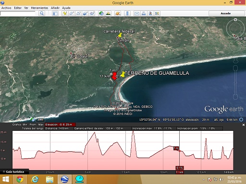Open the planet selector dropdown
The image size is (246, 184).
(x=118, y=13)
